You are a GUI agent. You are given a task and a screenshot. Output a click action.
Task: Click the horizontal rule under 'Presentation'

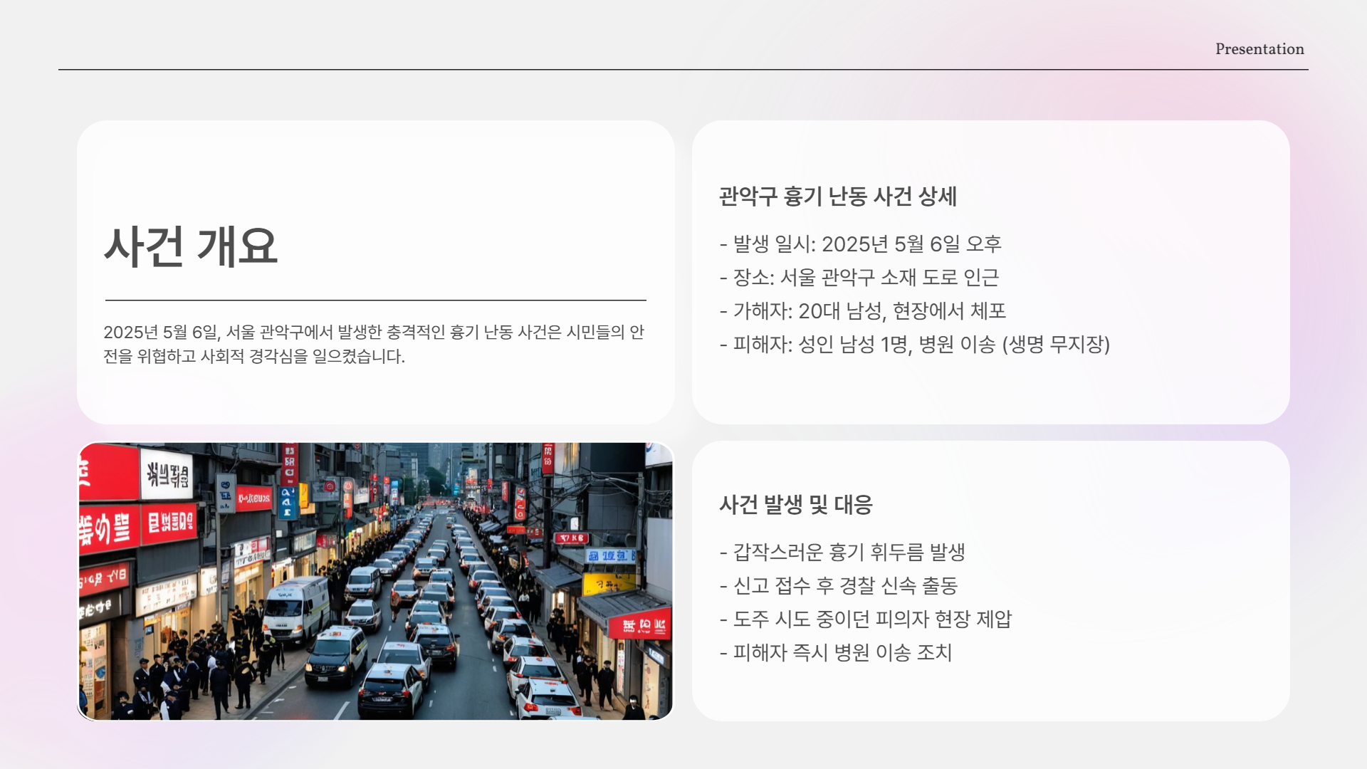coord(683,69)
